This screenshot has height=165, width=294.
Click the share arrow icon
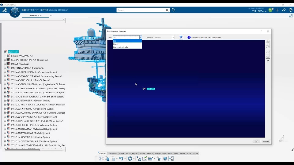pos(284,10)
